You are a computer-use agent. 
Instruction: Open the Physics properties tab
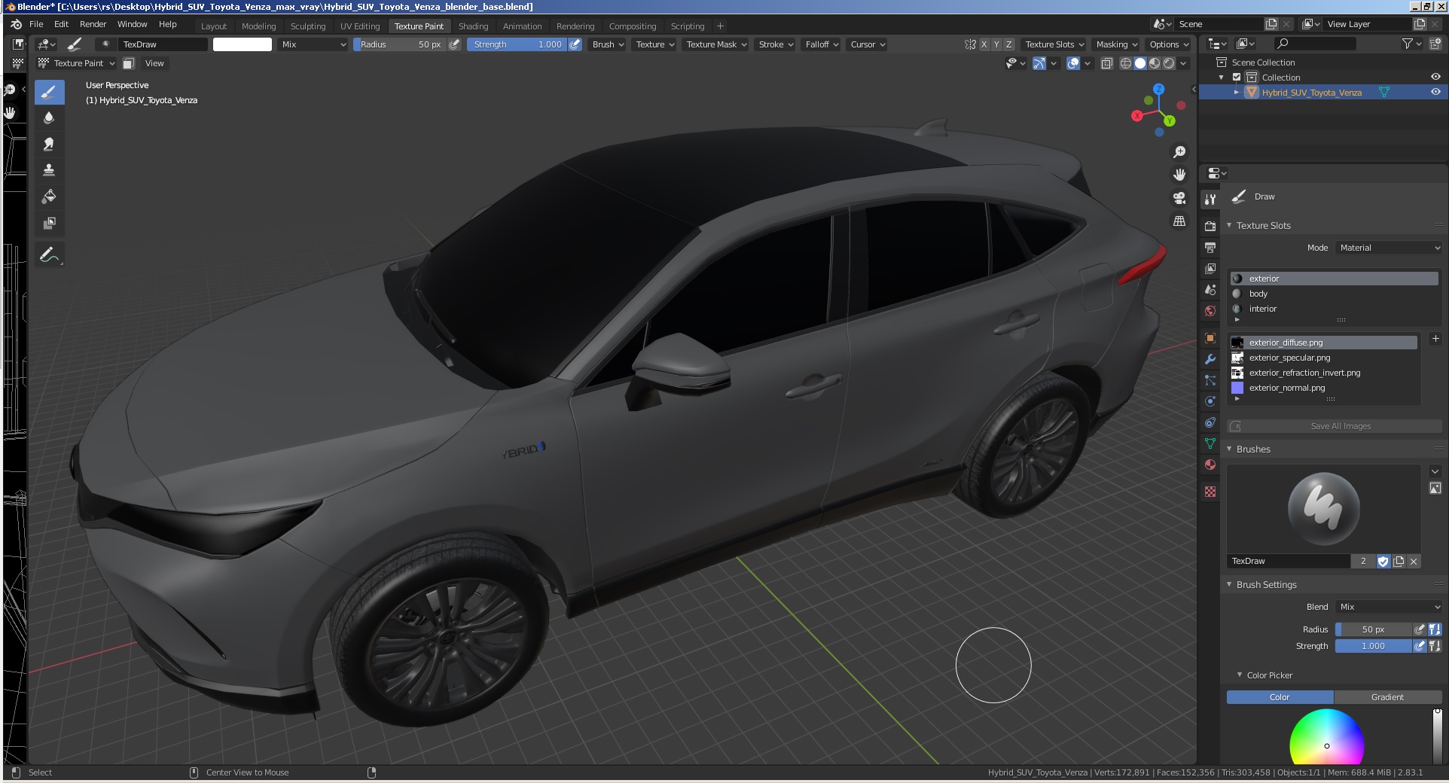click(1210, 401)
